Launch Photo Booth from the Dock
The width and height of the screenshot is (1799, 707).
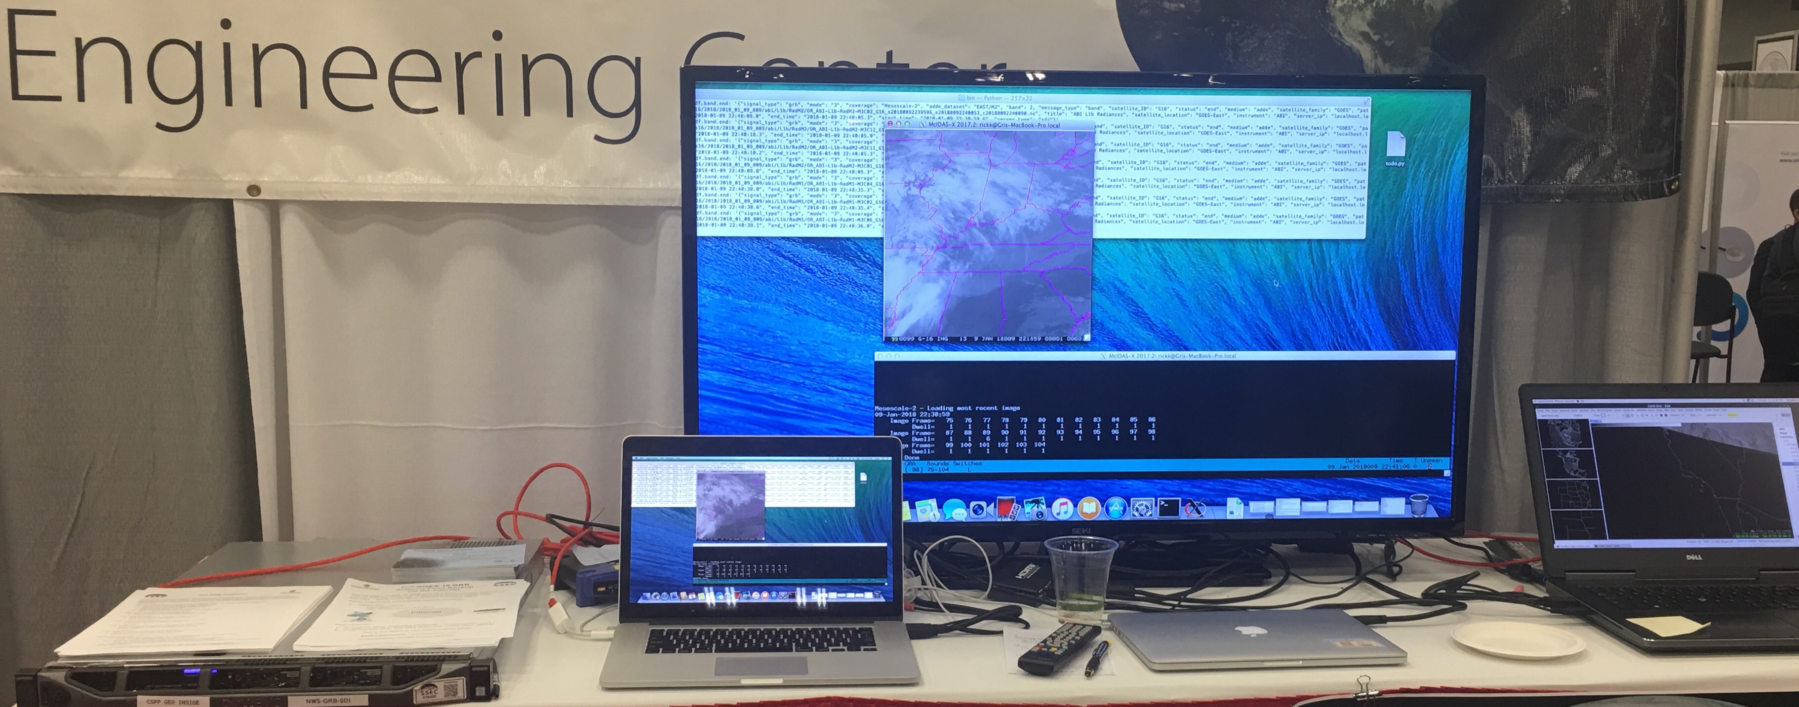coord(1008,509)
